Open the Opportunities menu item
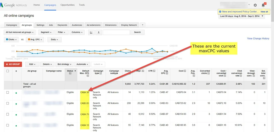 click(68, 5)
